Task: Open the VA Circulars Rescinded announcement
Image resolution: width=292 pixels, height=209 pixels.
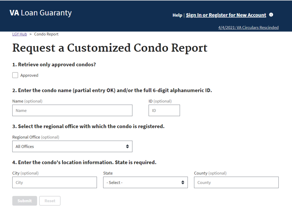Action: [x=248, y=28]
